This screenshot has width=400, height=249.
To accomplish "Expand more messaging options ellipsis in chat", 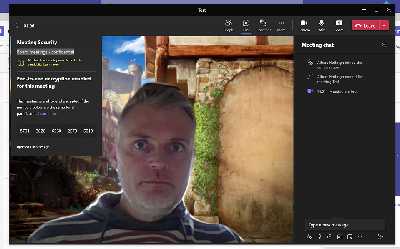I will [x=360, y=237].
